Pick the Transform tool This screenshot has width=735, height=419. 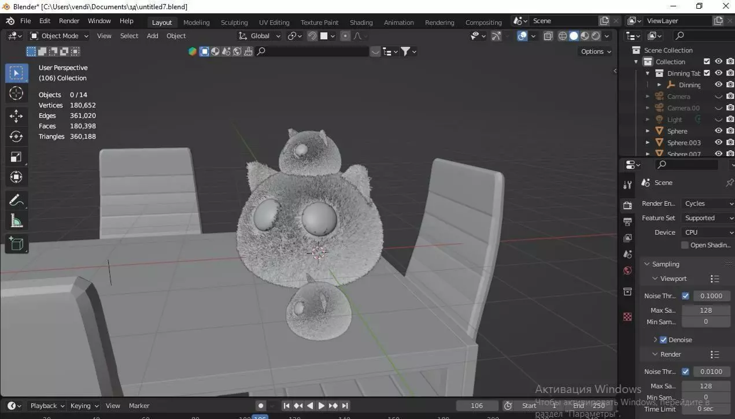(x=16, y=177)
